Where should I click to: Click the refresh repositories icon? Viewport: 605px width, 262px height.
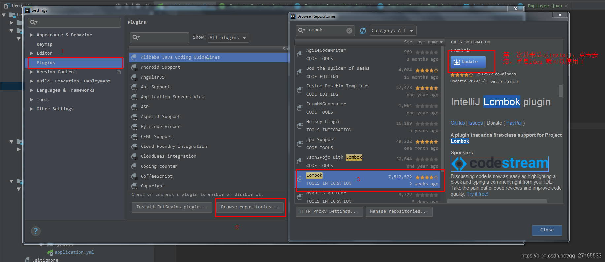pos(363,31)
